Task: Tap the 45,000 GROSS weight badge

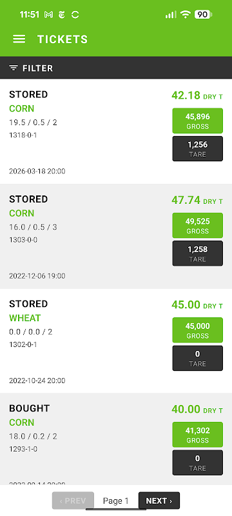Action: coord(197,330)
